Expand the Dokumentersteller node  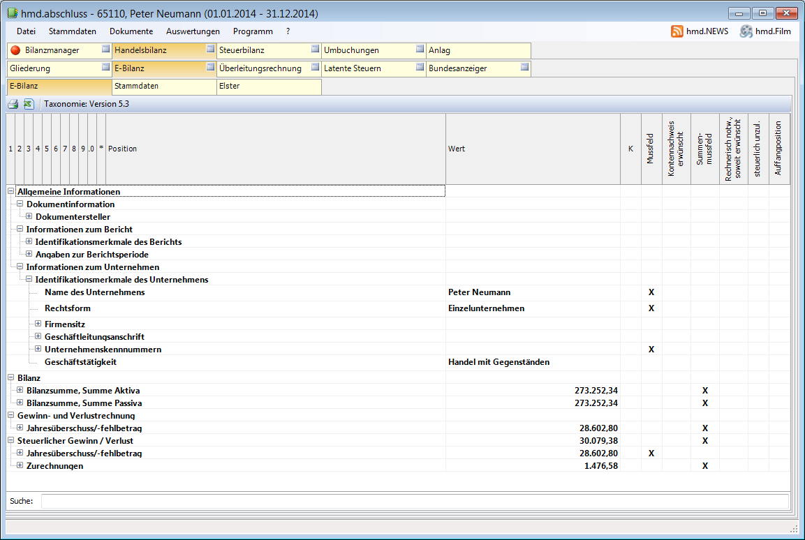29,217
